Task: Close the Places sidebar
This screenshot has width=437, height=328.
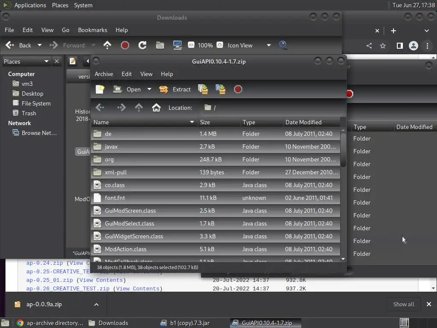Action: click(x=57, y=61)
